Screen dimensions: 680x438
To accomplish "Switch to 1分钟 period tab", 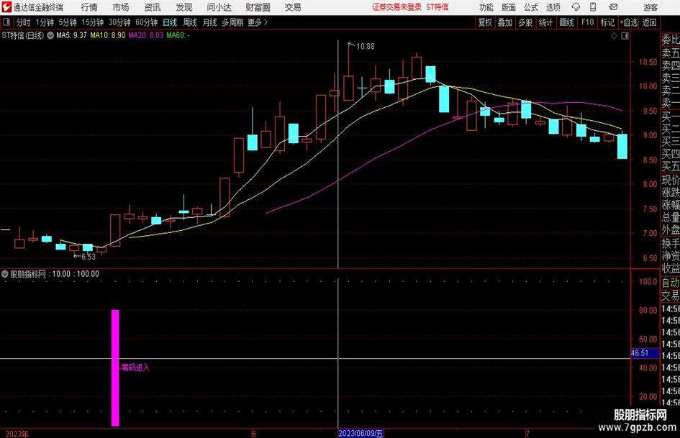I will point(45,22).
